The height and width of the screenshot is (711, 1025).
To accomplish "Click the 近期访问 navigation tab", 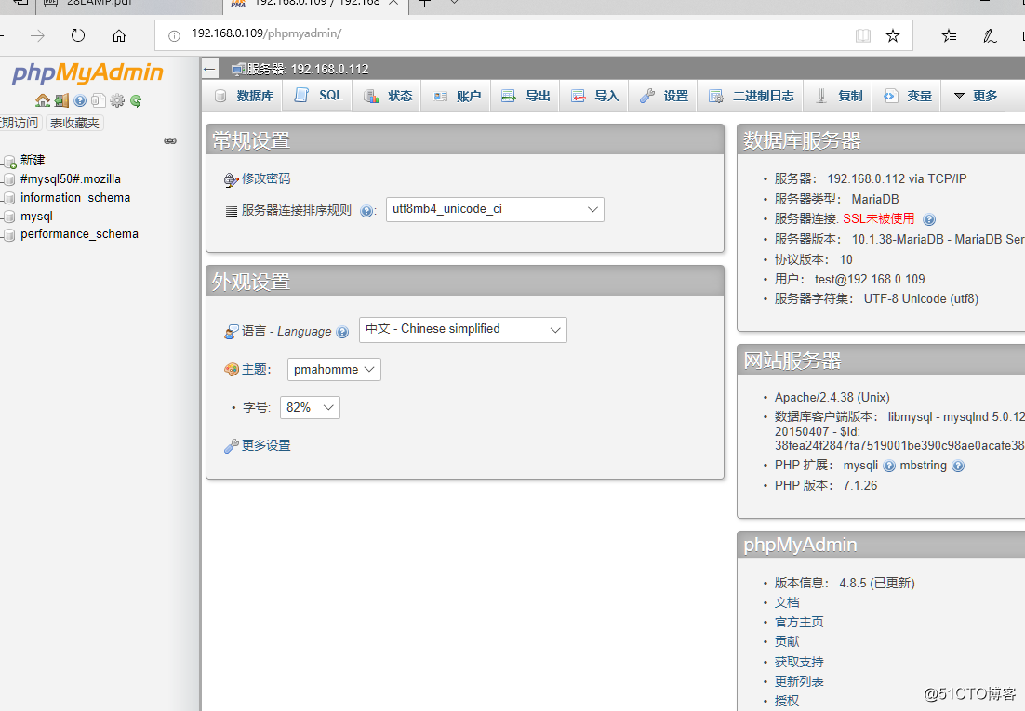I will [20, 123].
